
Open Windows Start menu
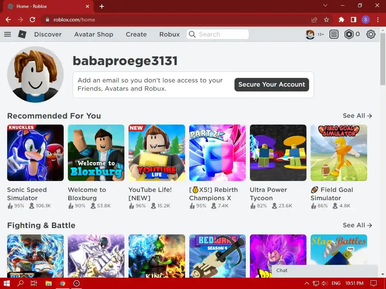[7, 283]
